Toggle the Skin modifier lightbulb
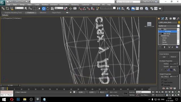The image size is (181, 102). (160, 29)
